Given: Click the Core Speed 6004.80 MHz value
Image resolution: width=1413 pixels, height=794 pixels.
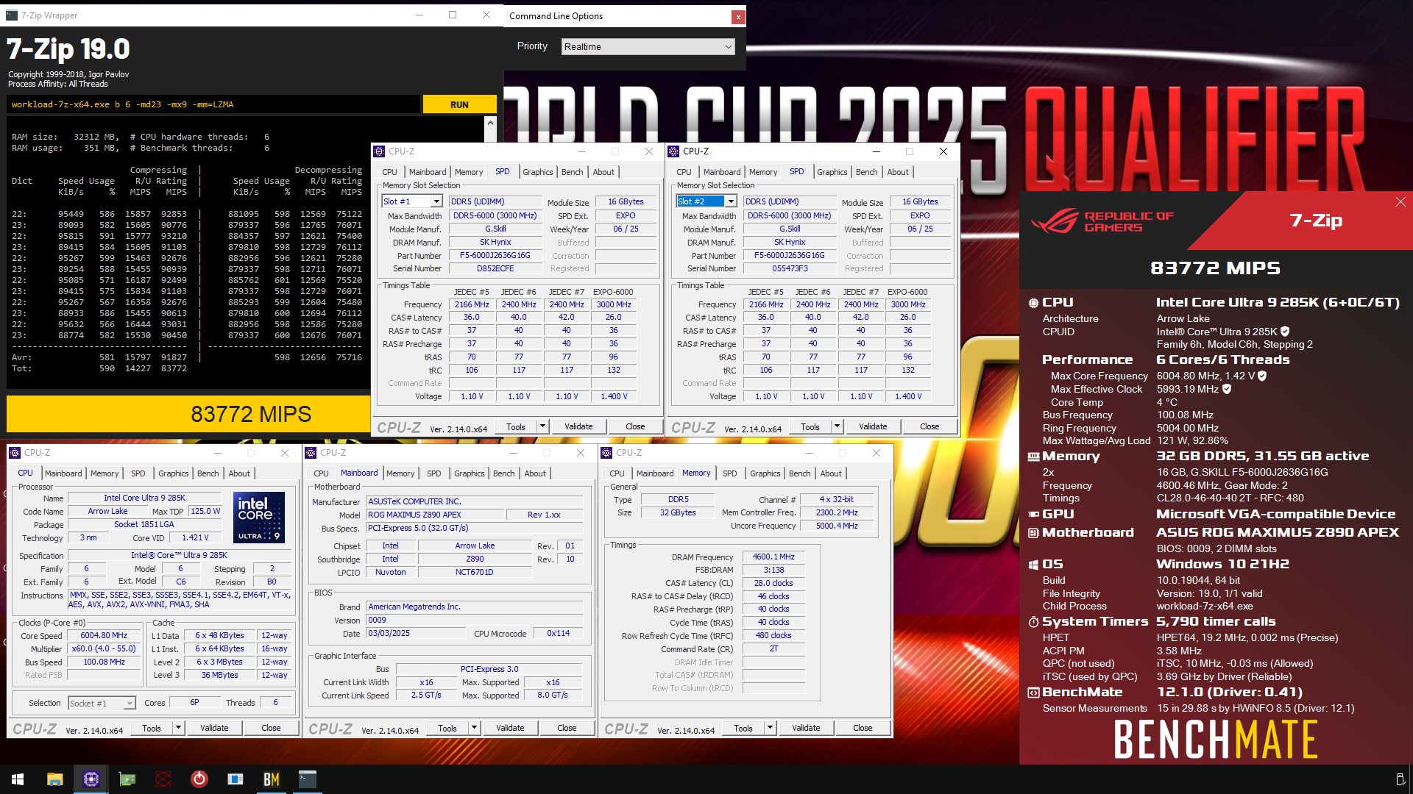Looking at the screenshot, I should [104, 636].
